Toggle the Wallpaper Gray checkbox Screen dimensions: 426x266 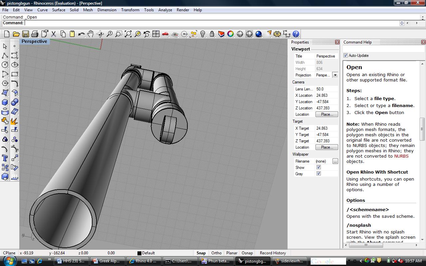coord(319,174)
